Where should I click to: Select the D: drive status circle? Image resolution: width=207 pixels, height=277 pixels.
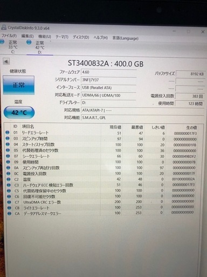[29, 42]
